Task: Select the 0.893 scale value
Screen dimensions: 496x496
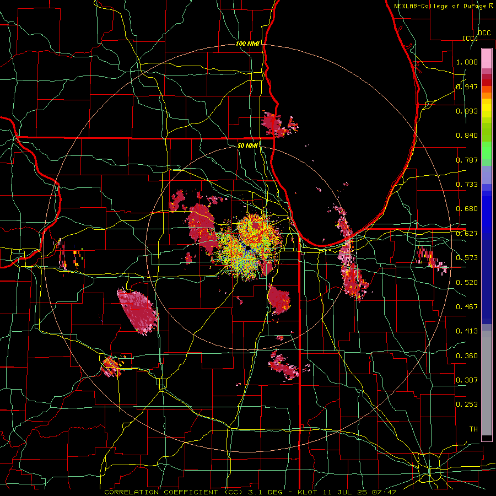Action: pyautogui.click(x=467, y=111)
